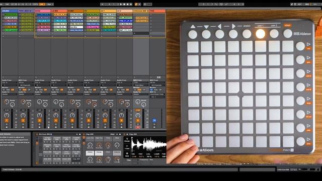The width and height of the screenshot is (322, 181).
Task: Set track 1 monitor to In
Action: pos(4,89)
